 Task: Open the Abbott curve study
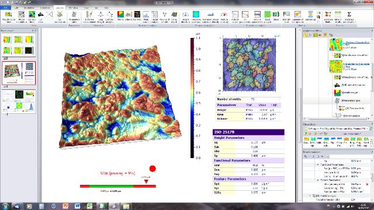point(235,17)
